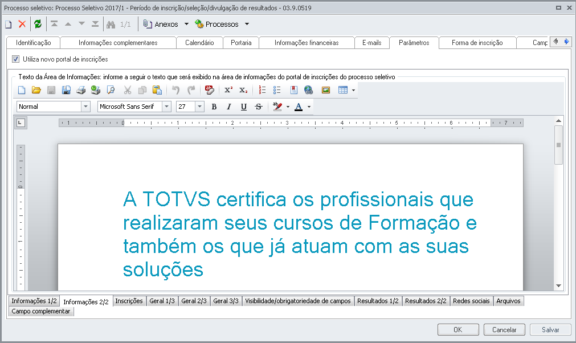
Task: Click the quick print icon with green mark
Action: [96, 90]
